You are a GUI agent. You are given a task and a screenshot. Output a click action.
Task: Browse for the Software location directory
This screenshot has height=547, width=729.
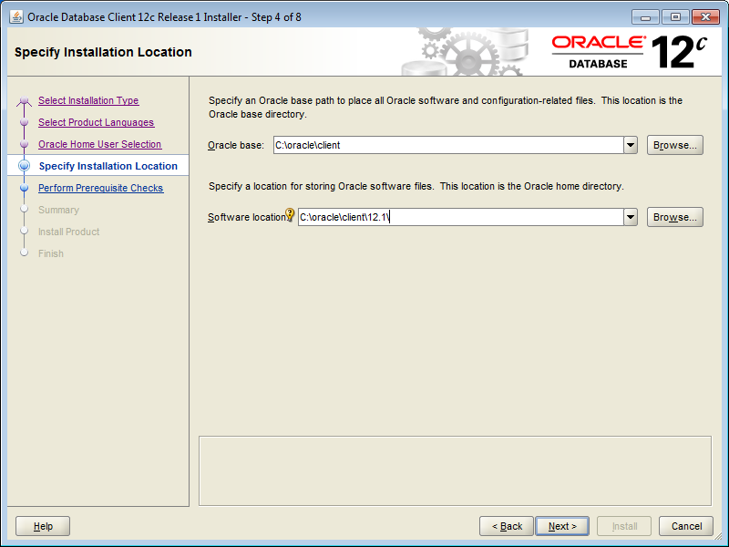675,217
